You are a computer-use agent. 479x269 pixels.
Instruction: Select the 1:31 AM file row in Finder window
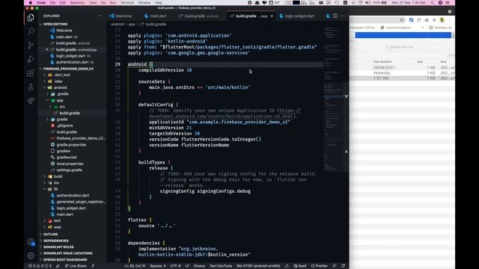click(x=402, y=78)
